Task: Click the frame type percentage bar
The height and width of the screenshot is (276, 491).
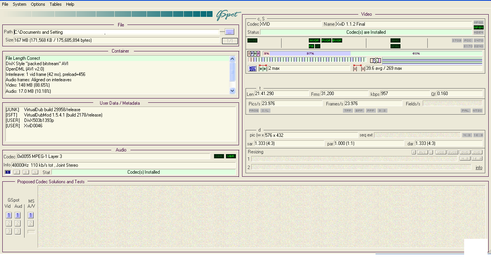Action: [x=372, y=54]
